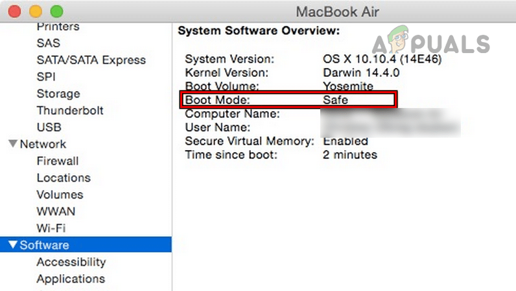This screenshot has height=291, width=516.
Task: Show Storage information
Action: (x=58, y=94)
